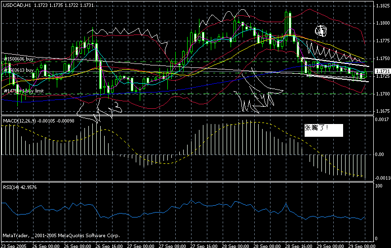The height and width of the screenshot is (248, 391).
Task: Select the 张嘴了! text label box
Action: [x=324, y=130]
